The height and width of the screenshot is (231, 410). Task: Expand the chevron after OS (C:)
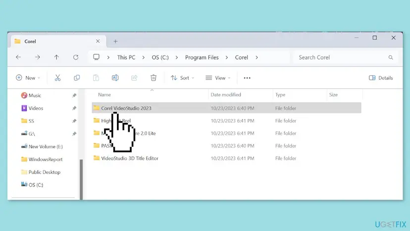point(177,58)
